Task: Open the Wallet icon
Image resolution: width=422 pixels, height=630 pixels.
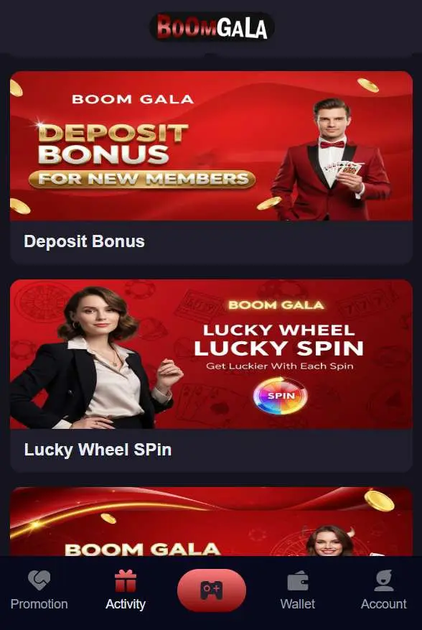Action: 298,581
